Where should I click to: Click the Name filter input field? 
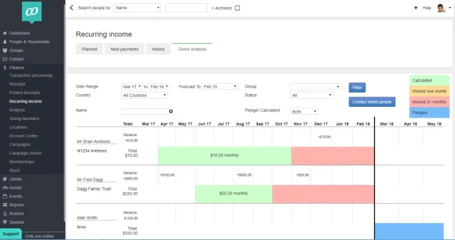pos(147,112)
